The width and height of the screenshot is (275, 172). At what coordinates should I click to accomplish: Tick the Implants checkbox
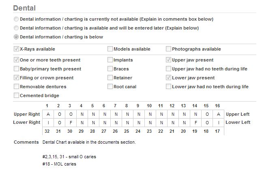pos(110,60)
